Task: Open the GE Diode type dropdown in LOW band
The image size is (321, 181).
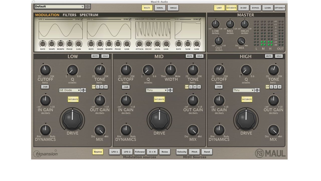Action: tap(70, 90)
